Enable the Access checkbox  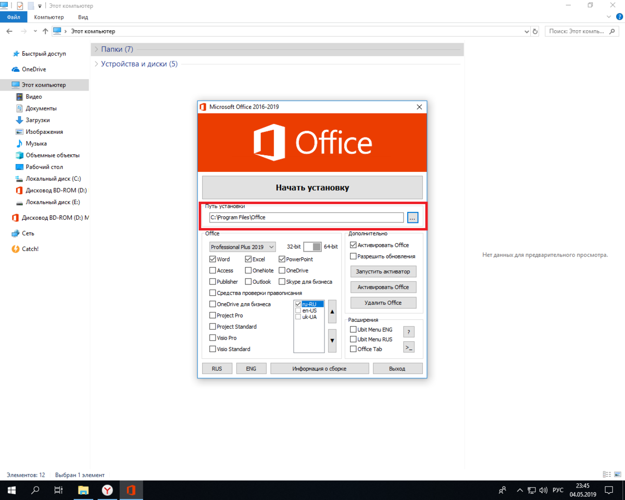point(213,270)
